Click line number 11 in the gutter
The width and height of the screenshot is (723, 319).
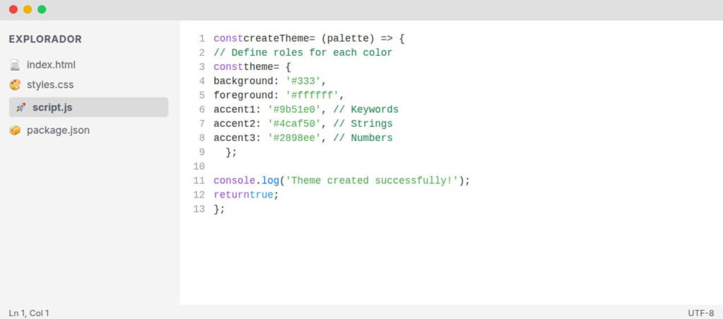(x=198, y=181)
